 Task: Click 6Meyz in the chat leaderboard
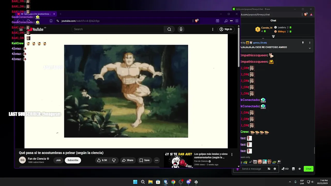pos(282,32)
